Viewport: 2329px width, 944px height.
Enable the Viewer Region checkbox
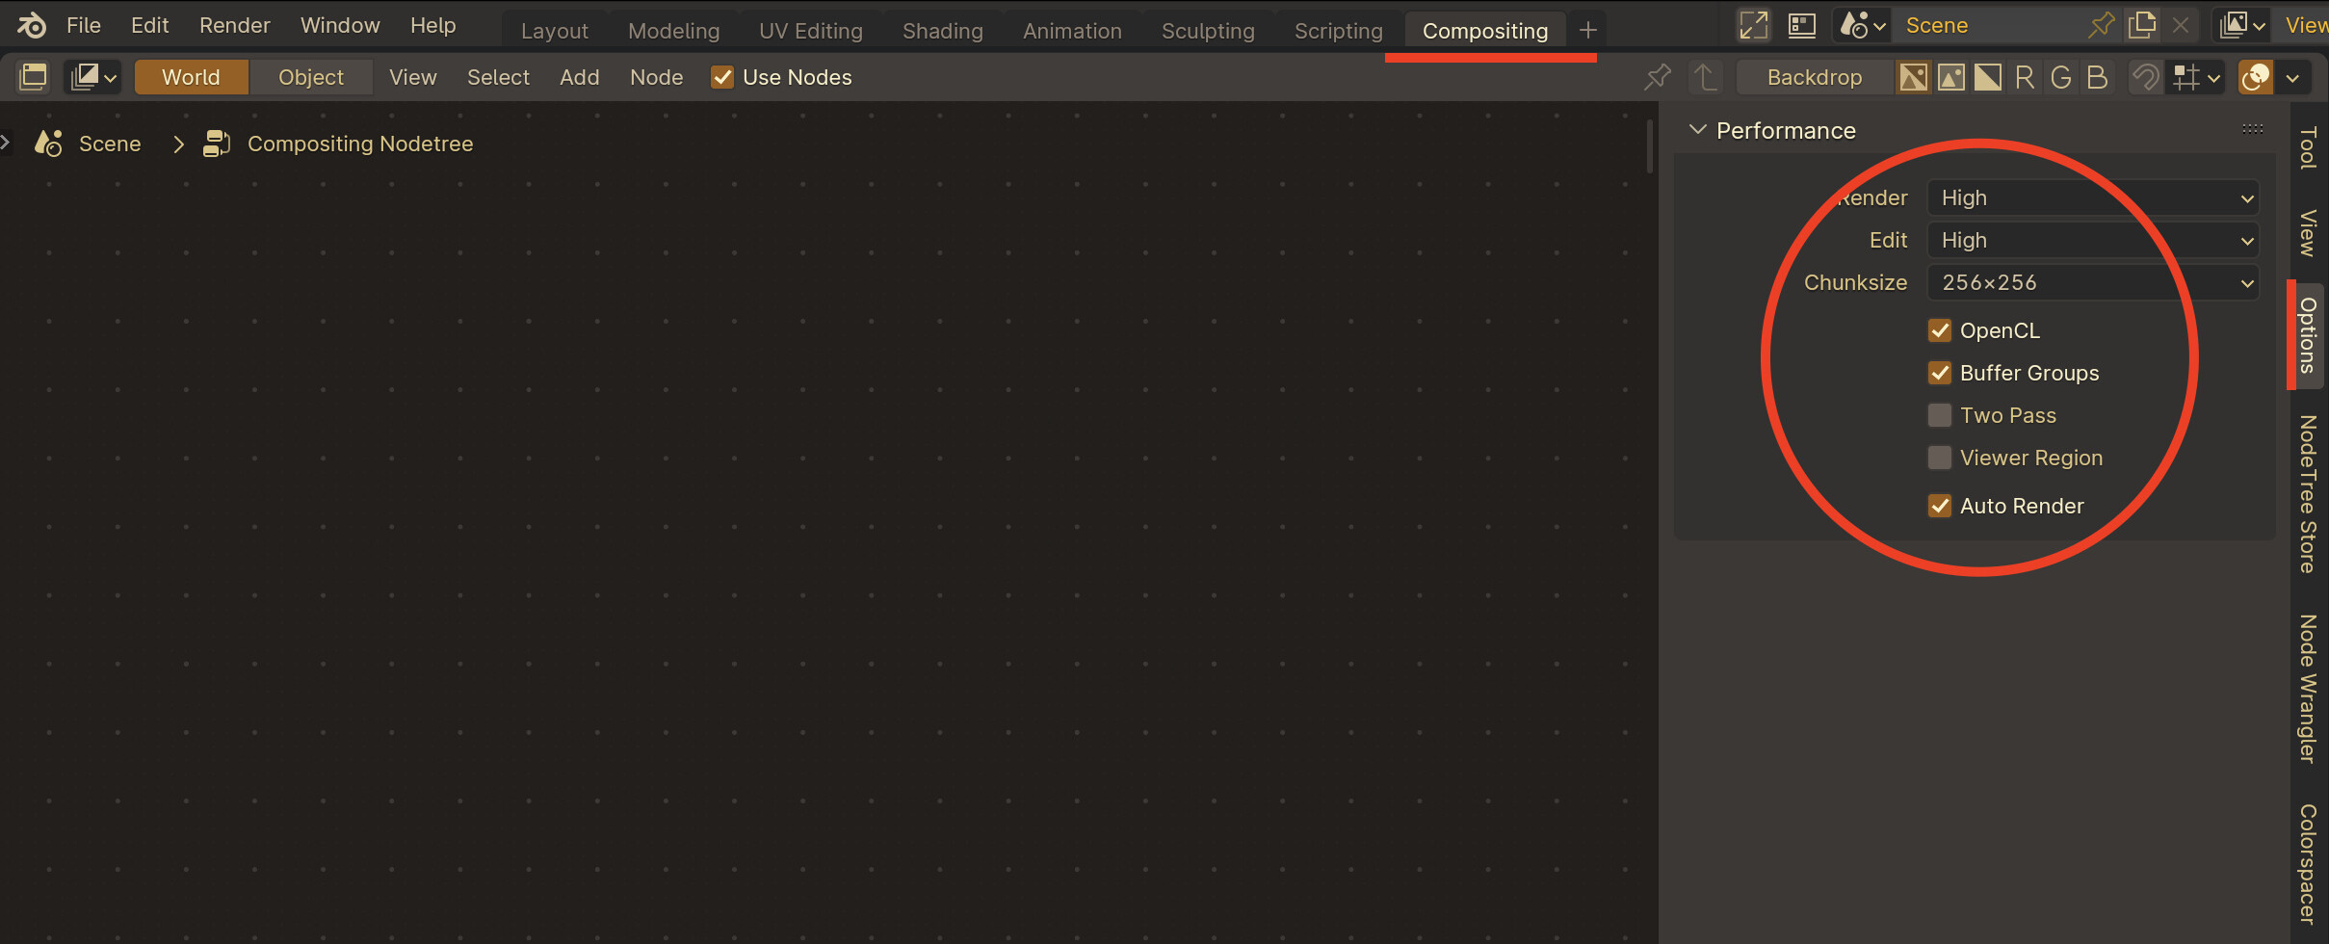[1940, 458]
